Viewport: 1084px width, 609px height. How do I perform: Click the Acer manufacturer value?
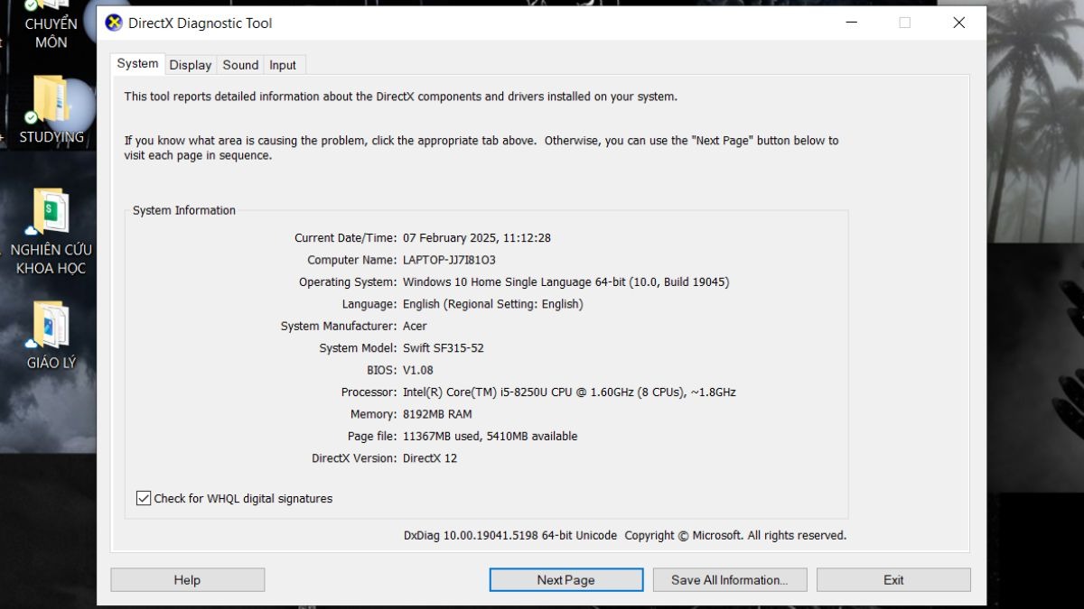tap(415, 326)
